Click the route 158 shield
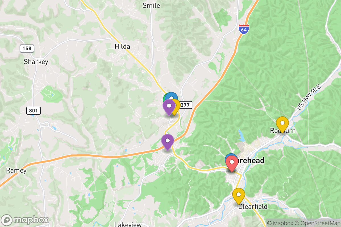This screenshot has height=227, width=341. [27, 49]
